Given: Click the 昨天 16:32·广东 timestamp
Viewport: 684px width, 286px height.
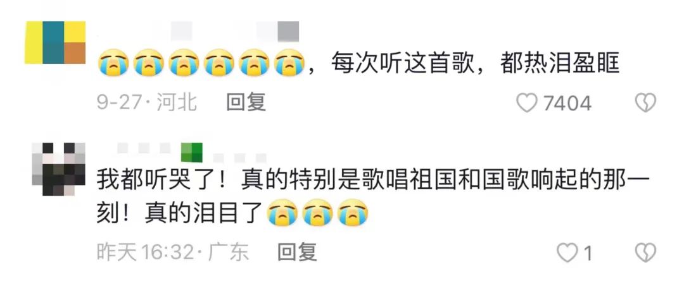Looking at the screenshot, I should point(173,252).
